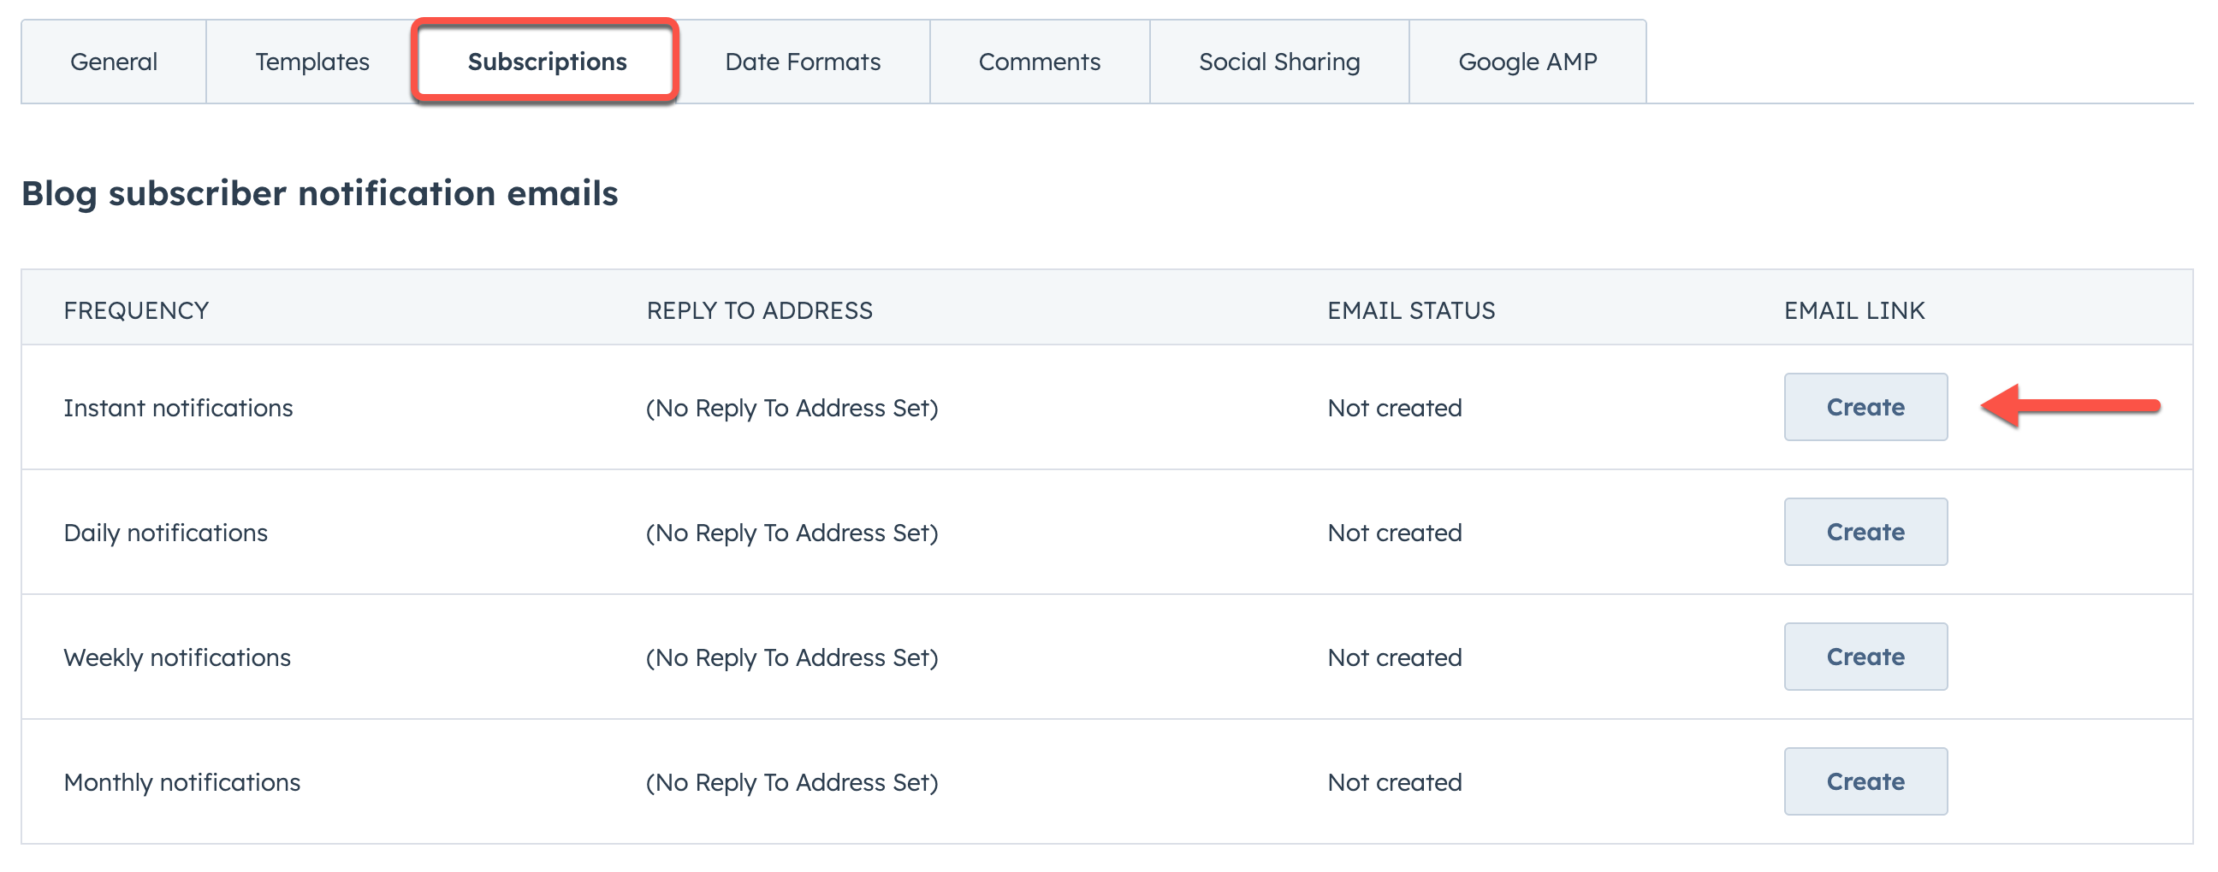Click the Daily notifications row label
Viewport: 2218px width, 872px height.
point(165,533)
